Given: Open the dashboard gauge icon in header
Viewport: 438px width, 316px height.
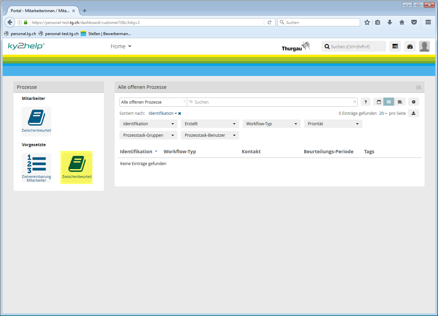Looking at the screenshot, I should [x=410, y=46].
